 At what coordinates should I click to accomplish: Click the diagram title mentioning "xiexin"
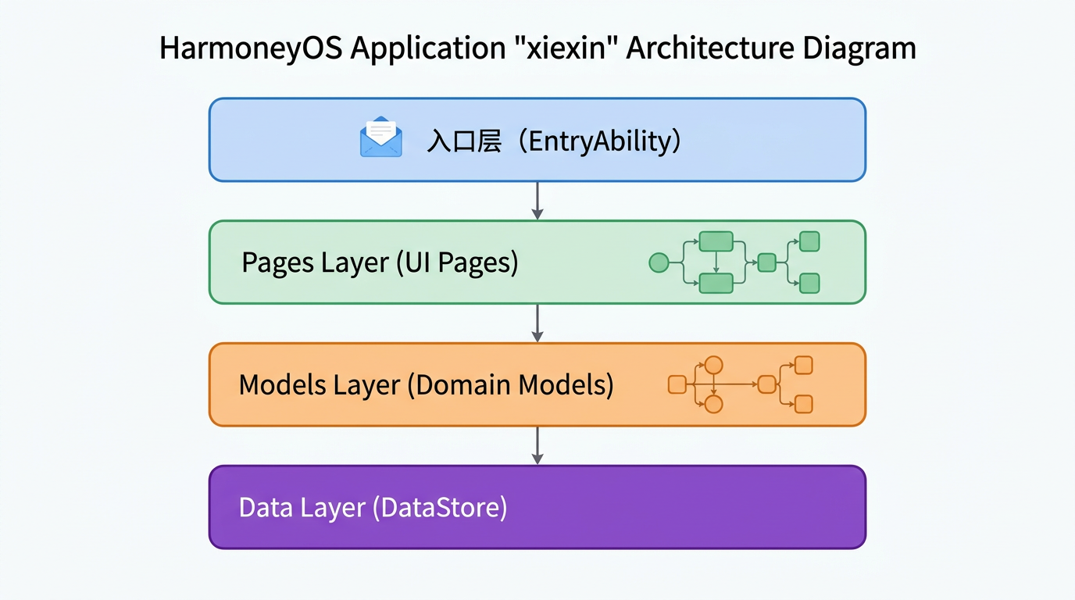[537, 48]
